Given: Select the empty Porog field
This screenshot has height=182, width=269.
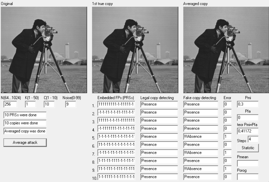Looking at the screenshot, I should click(248, 177).
